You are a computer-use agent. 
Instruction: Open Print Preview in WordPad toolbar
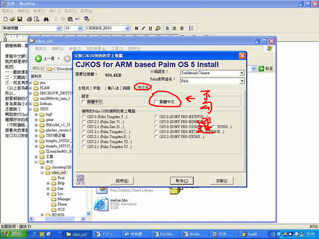[37, 19]
